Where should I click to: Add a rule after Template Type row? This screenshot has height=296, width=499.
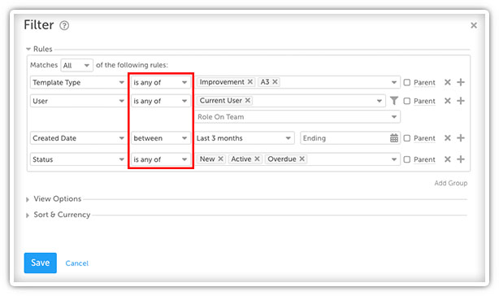(461, 82)
